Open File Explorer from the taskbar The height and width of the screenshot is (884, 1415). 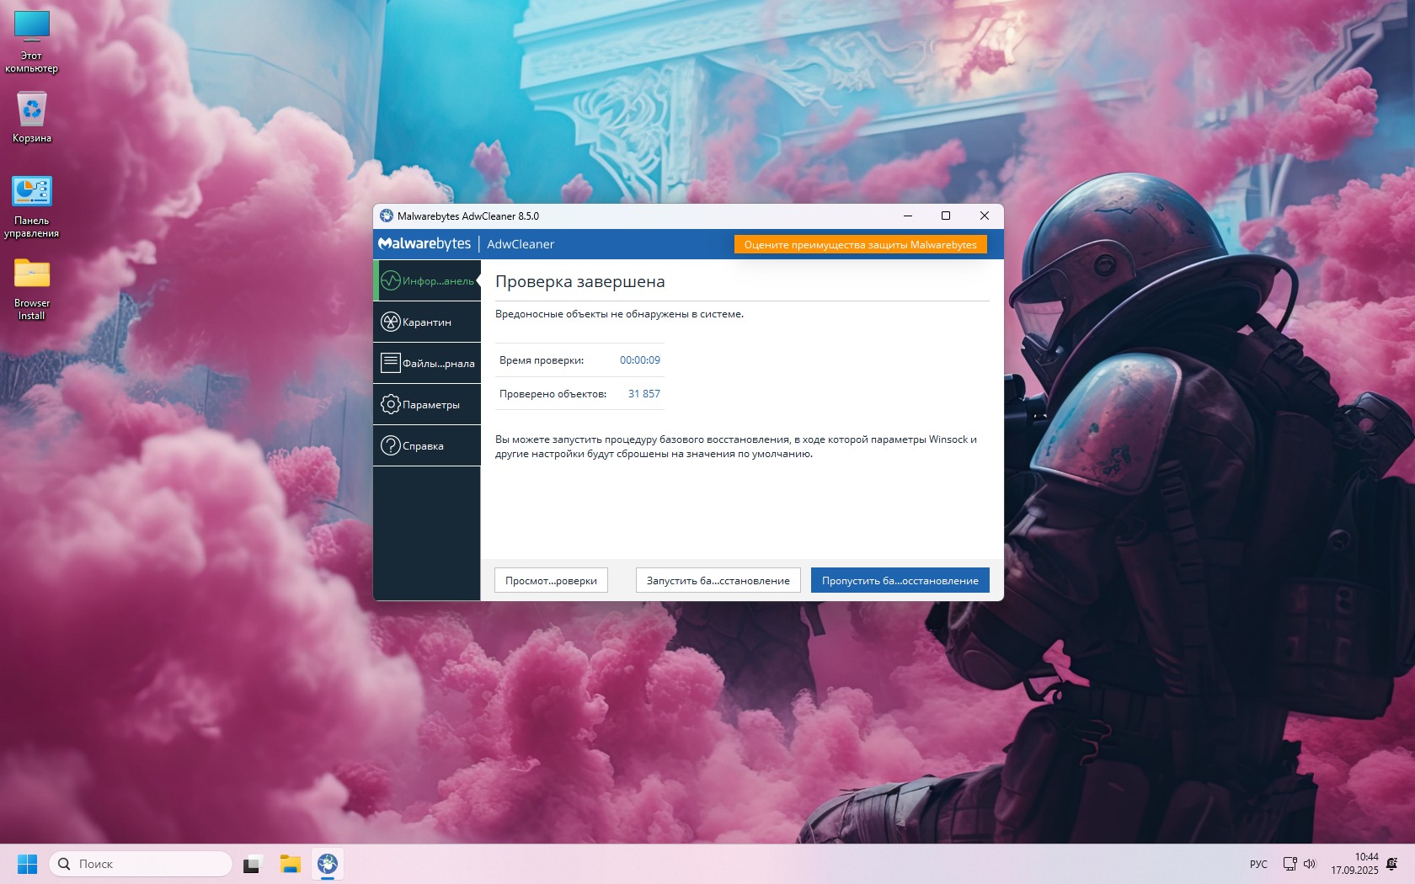tap(291, 864)
